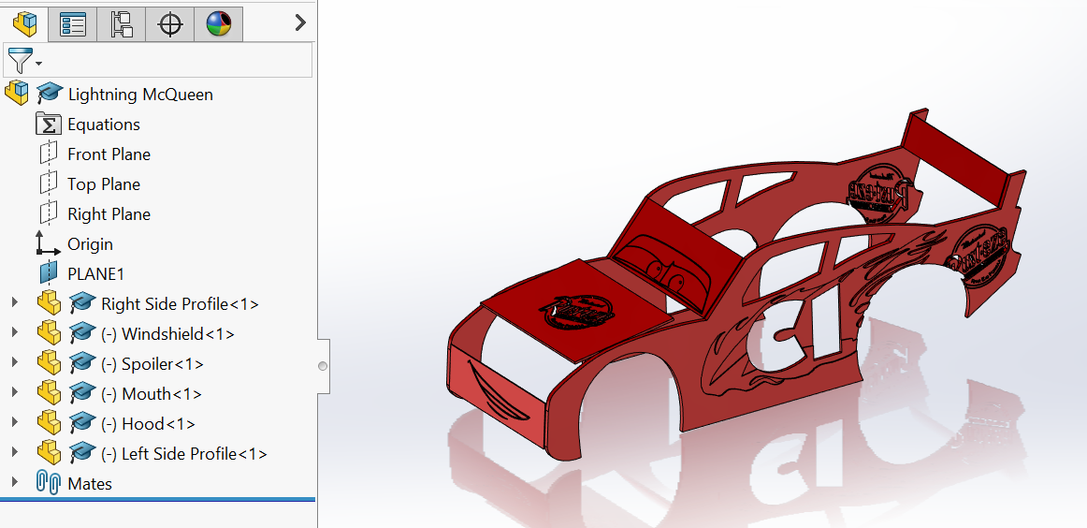Click the Spoiler part icon
The width and height of the screenshot is (1087, 528).
(49, 362)
